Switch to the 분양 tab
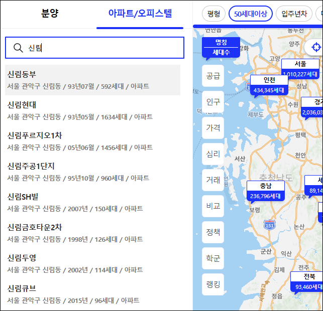 click(50, 14)
